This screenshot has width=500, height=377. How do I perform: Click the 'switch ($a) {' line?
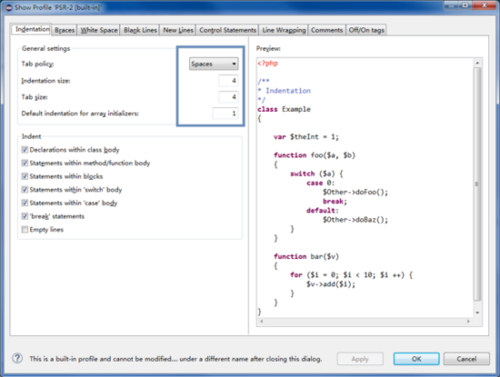(x=316, y=174)
